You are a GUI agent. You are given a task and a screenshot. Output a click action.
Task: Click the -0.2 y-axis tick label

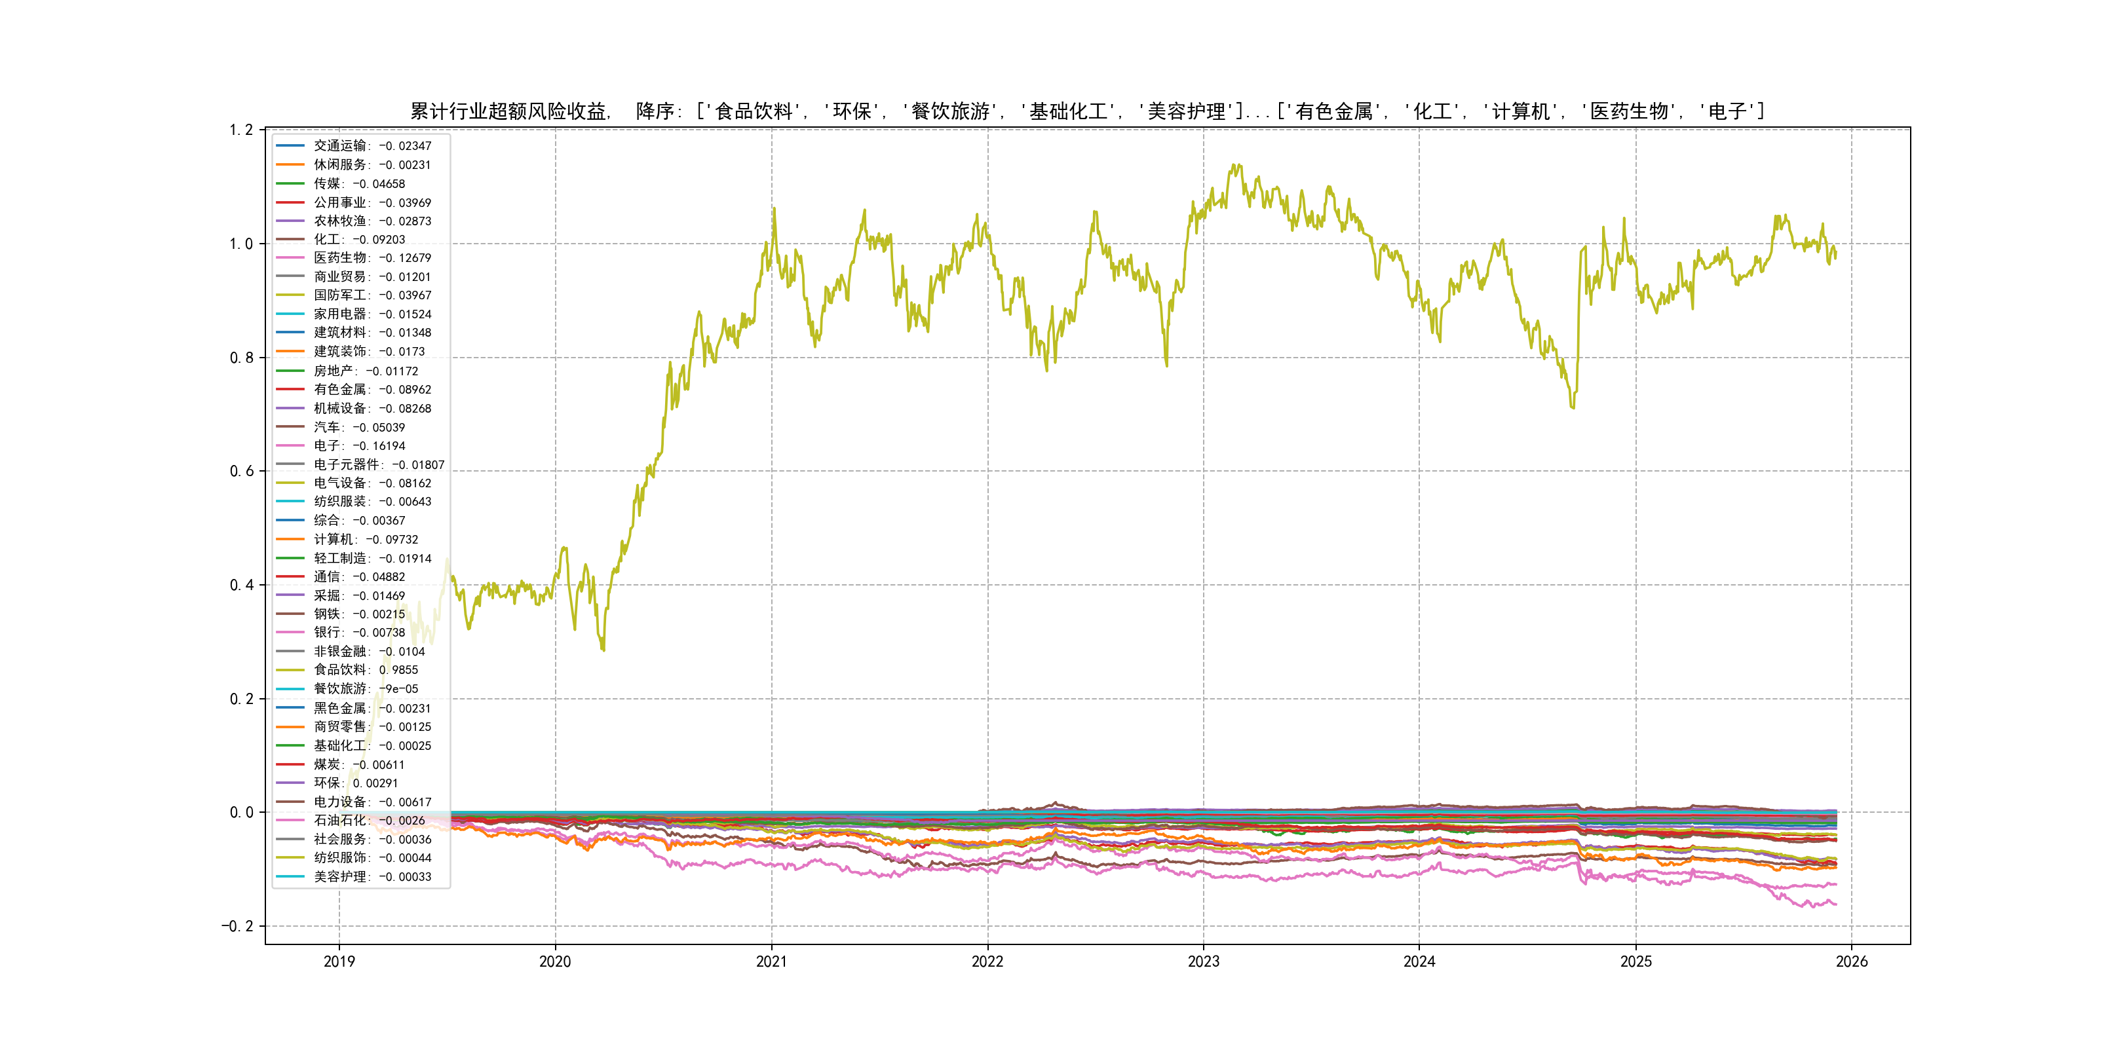(237, 926)
